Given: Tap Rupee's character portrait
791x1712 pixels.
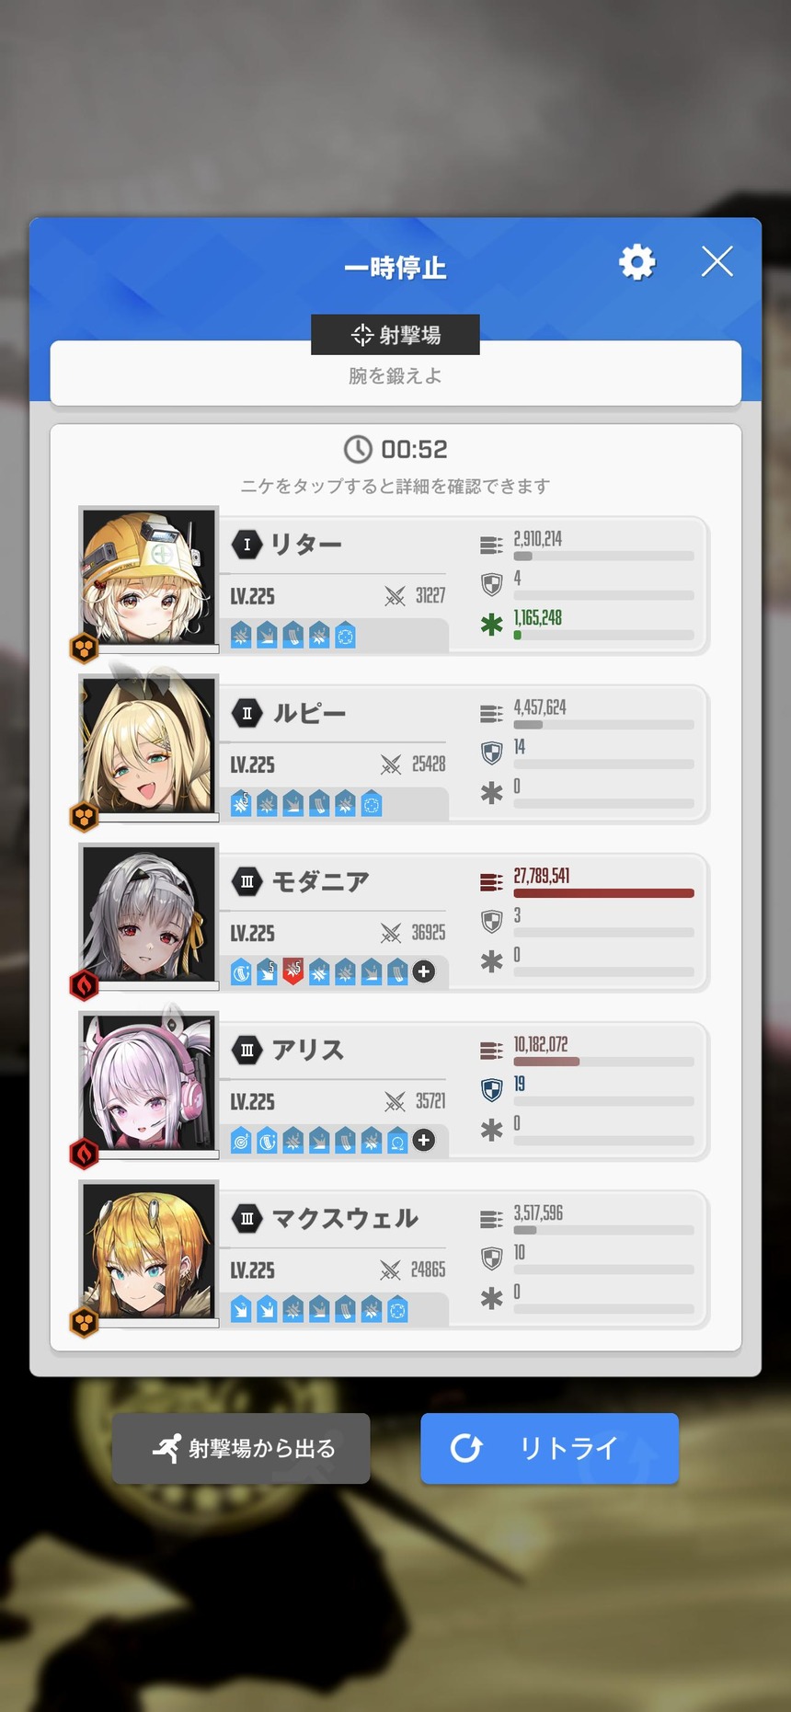Looking at the screenshot, I should (x=148, y=744).
